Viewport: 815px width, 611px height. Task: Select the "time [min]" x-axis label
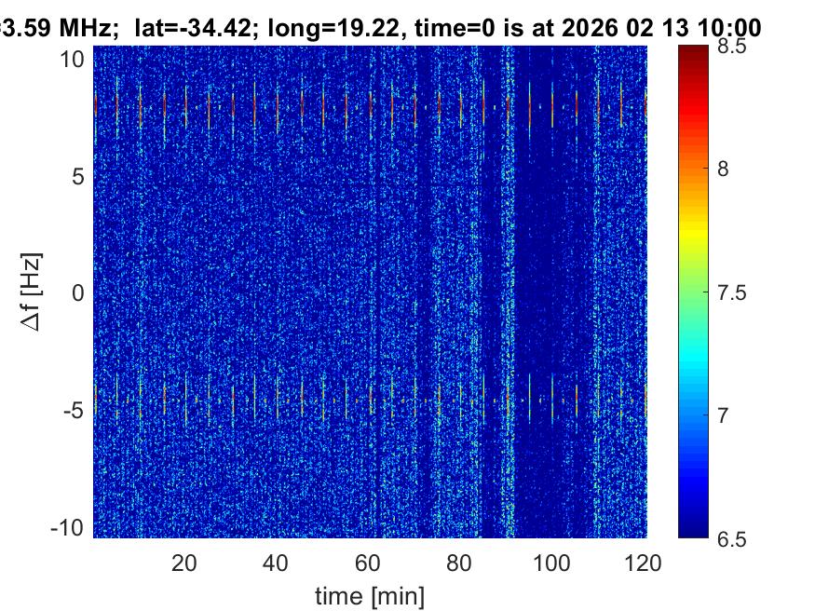click(370, 593)
